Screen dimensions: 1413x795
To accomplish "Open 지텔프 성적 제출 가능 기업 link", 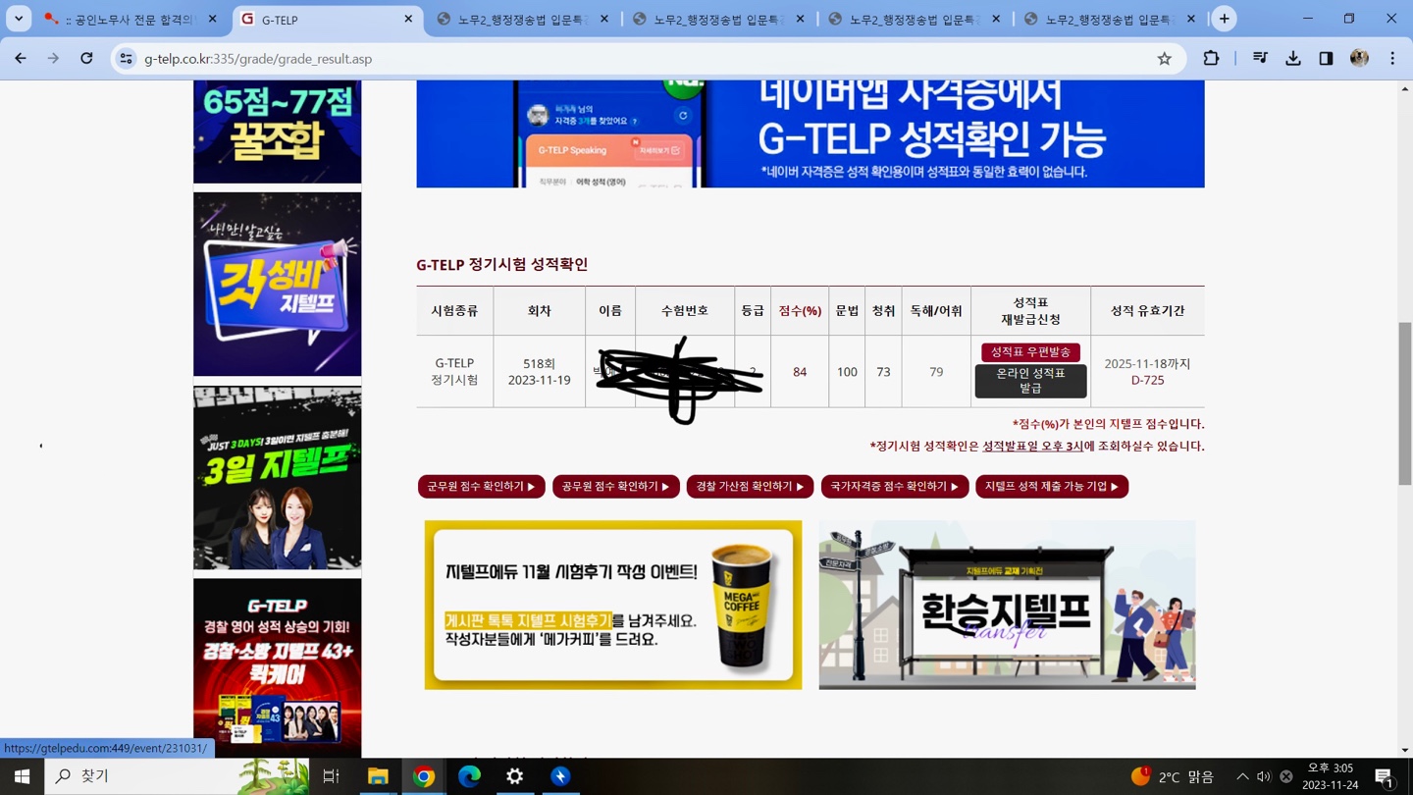I will point(1052,487).
